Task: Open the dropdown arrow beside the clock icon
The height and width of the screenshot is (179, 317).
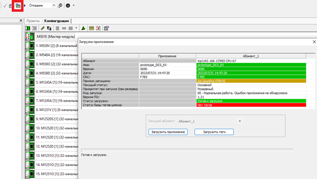Action: coord(73,5)
